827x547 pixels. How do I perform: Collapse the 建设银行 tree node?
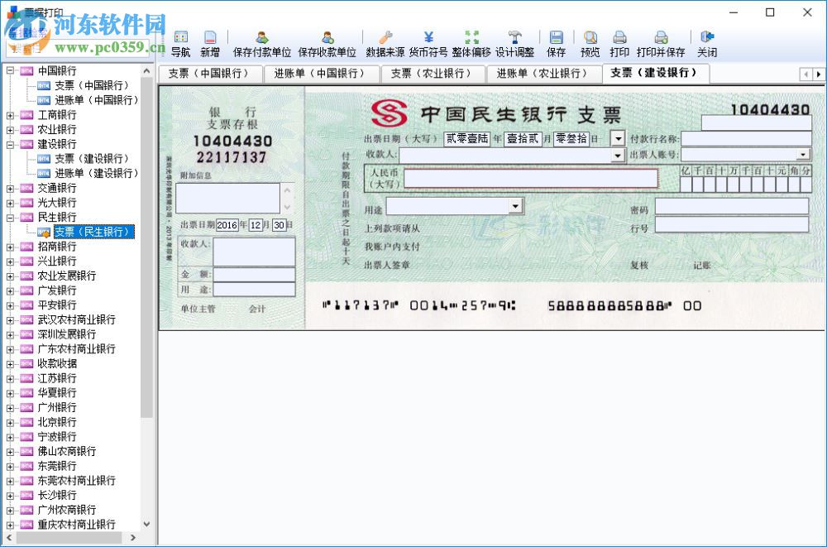click(x=10, y=144)
